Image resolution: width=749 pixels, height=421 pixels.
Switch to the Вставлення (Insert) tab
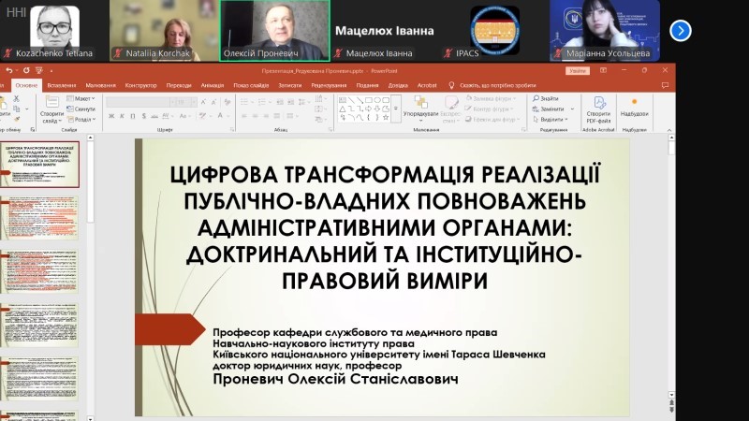(x=62, y=85)
